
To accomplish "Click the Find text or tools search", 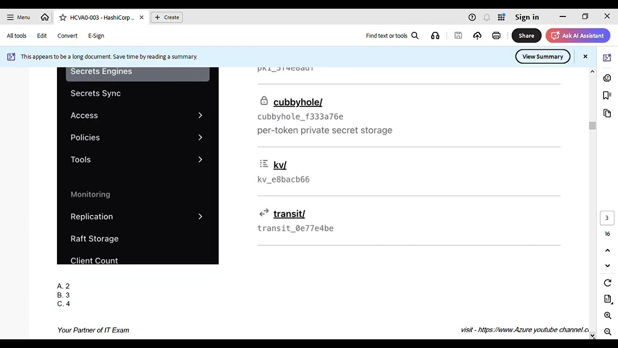I will click(392, 36).
